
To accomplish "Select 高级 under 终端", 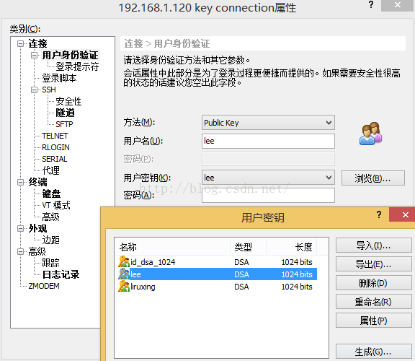I will (x=51, y=217).
